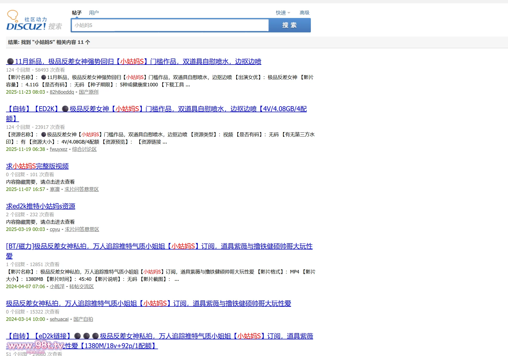Open the result titled 求ed2k推特 resource request

tap(41, 206)
